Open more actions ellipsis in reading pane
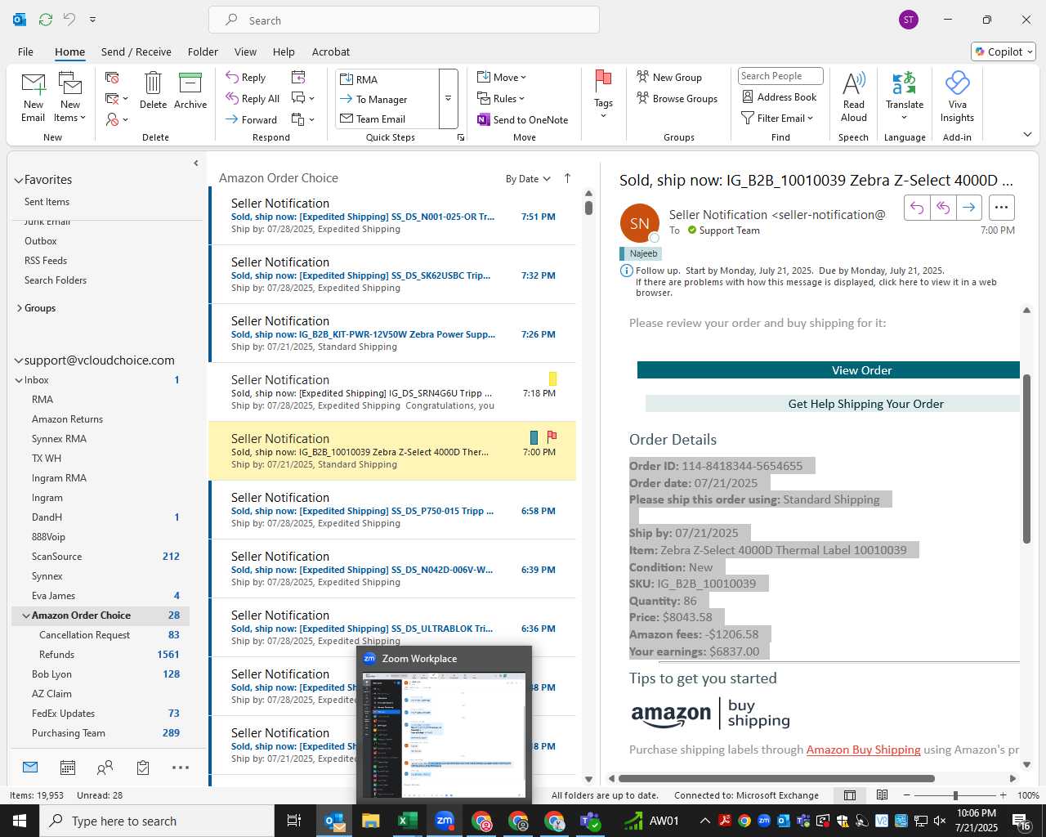Screen dimensions: 1046x837 pos(1001,208)
